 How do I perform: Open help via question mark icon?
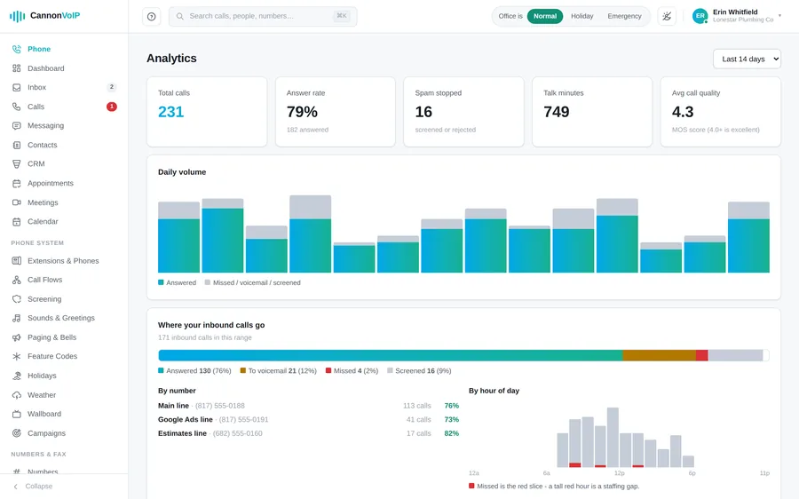click(x=151, y=16)
